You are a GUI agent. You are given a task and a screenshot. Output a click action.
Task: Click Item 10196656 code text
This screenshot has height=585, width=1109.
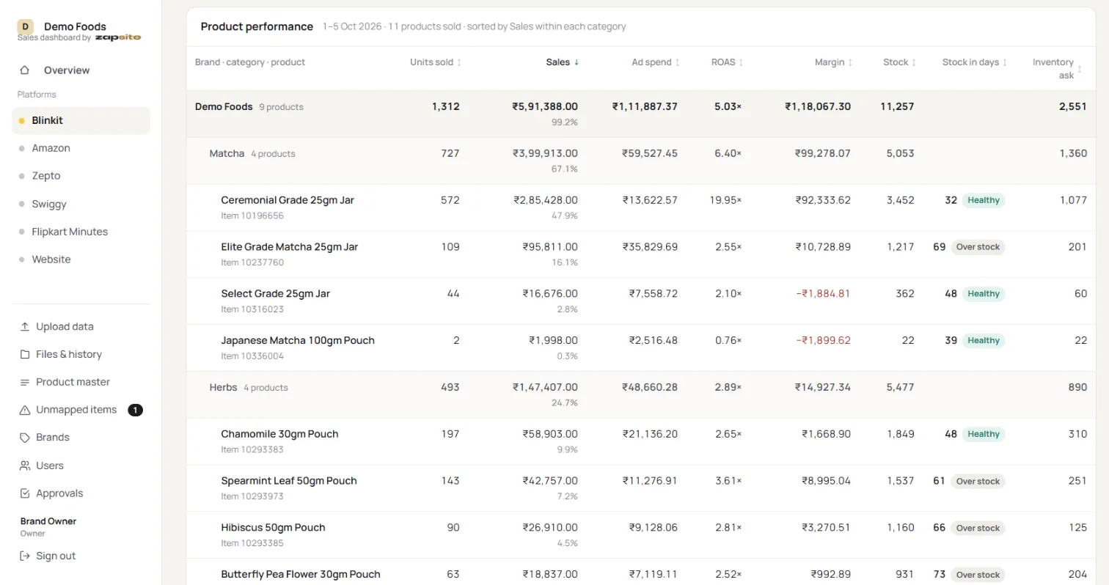coord(252,216)
